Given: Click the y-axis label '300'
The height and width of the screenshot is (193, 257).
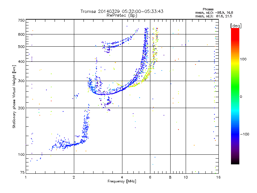Looking at the screenshot, I should pyautogui.click(x=21, y=81).
